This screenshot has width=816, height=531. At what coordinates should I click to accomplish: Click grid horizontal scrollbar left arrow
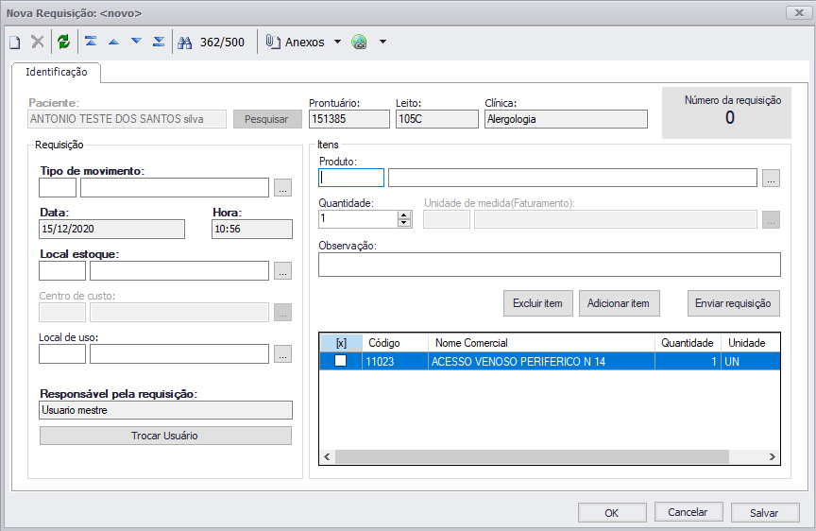(x=328, y=457)
